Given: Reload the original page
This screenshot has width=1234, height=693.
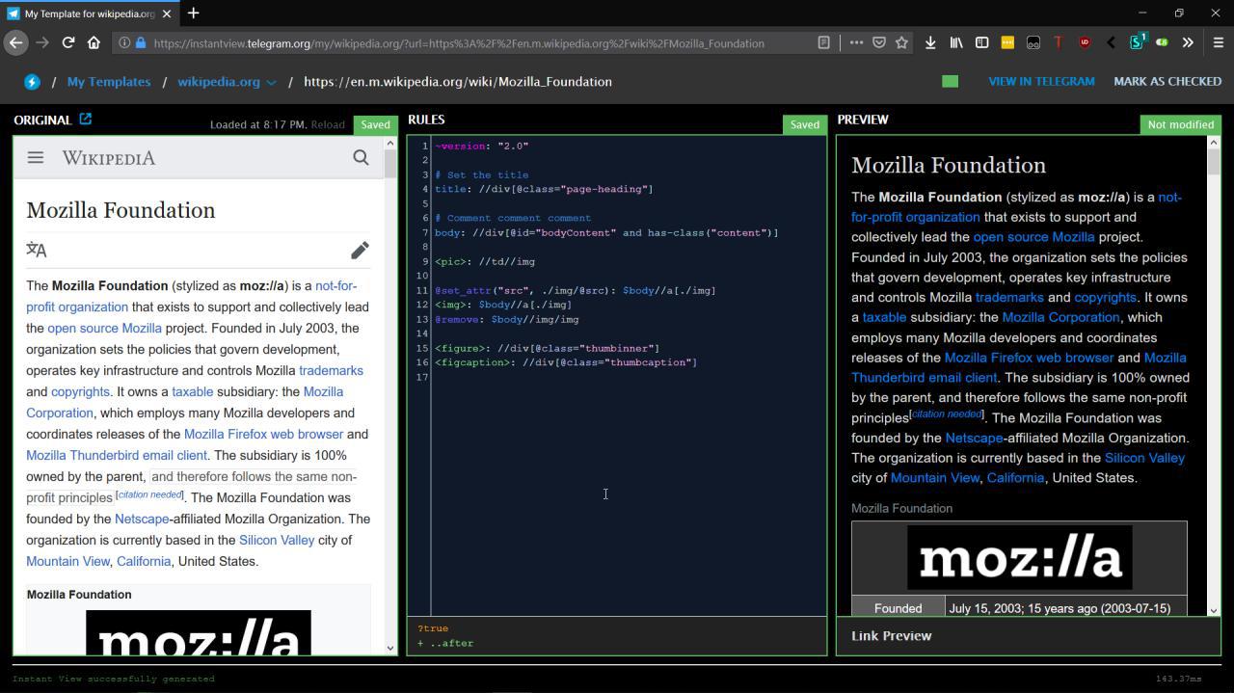Looking at the screenshot, I should (328, 124).
